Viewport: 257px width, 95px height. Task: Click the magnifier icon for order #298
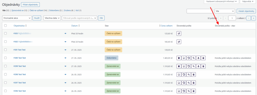(x=189, y=74)
